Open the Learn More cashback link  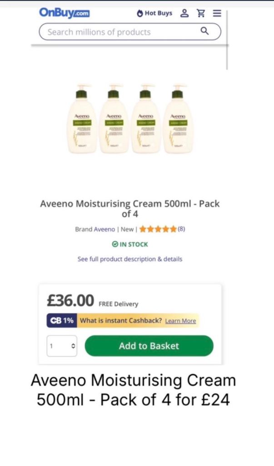180,321
